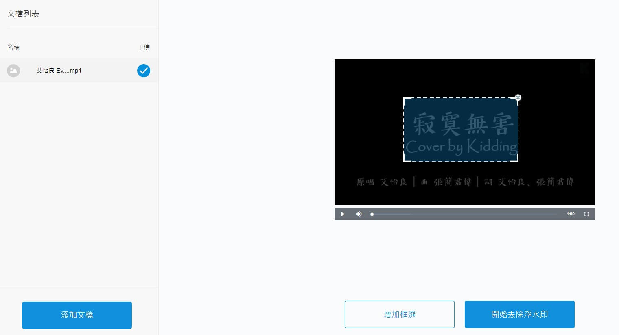Click inside the dashed watermark selection area
619x335 pixels.
(x=461, y=130)
